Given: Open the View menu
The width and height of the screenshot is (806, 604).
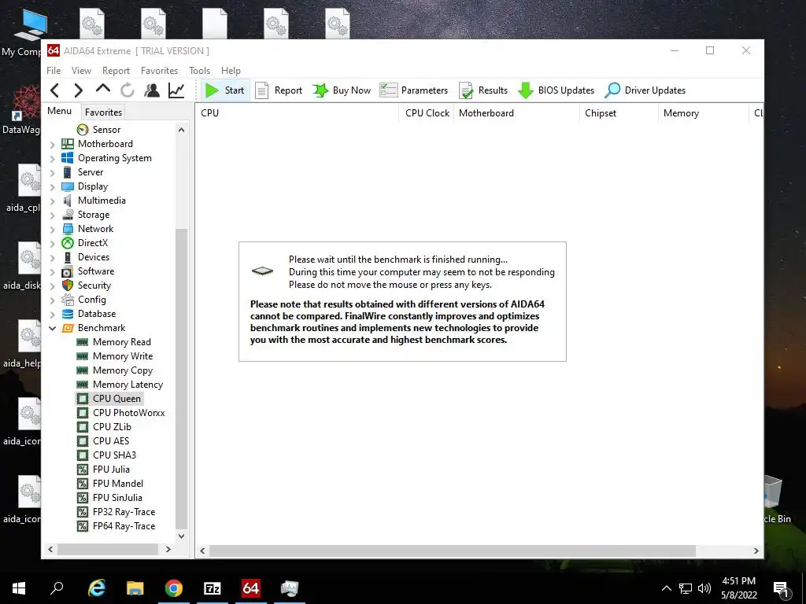Looking at the screenshot, I should point(81,70).
